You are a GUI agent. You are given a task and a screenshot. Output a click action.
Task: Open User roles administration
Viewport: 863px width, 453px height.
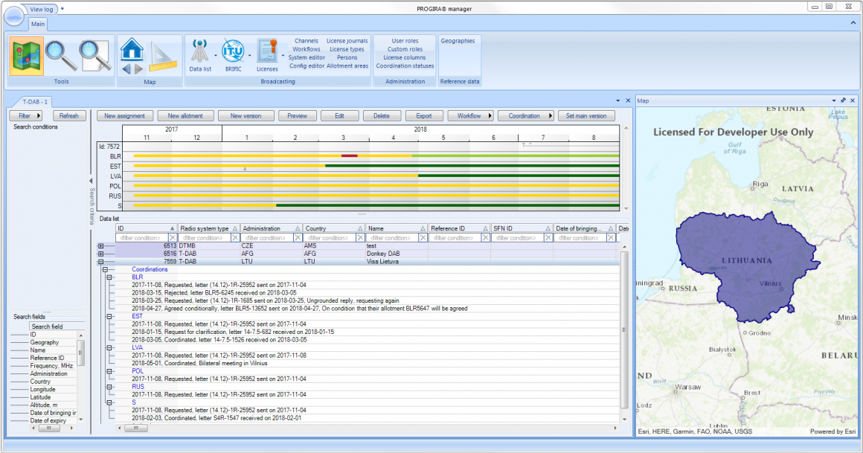(405, 41)
